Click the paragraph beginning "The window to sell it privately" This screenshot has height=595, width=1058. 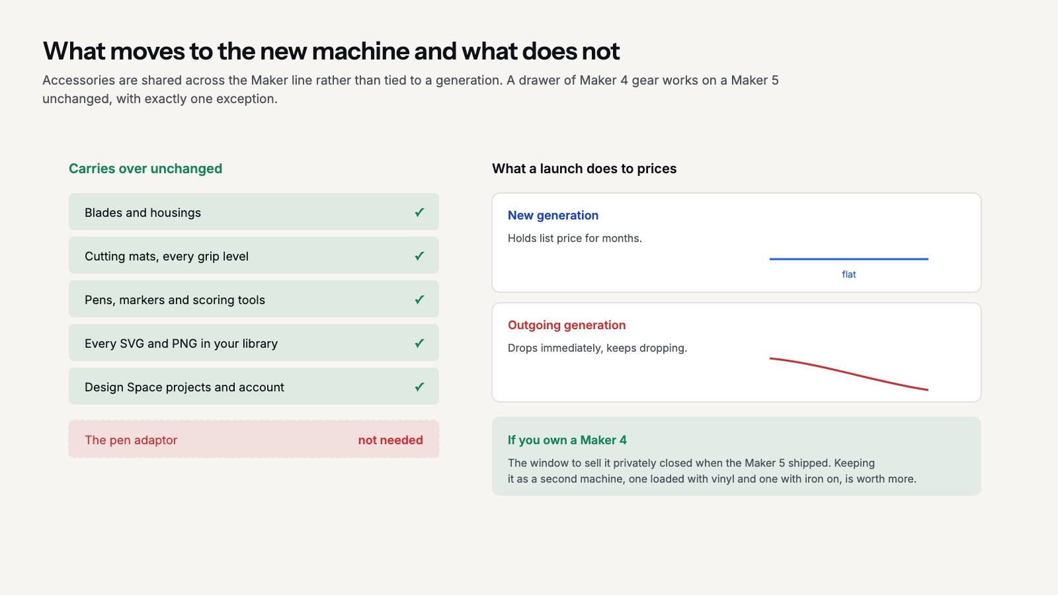(x=712, y=471)
